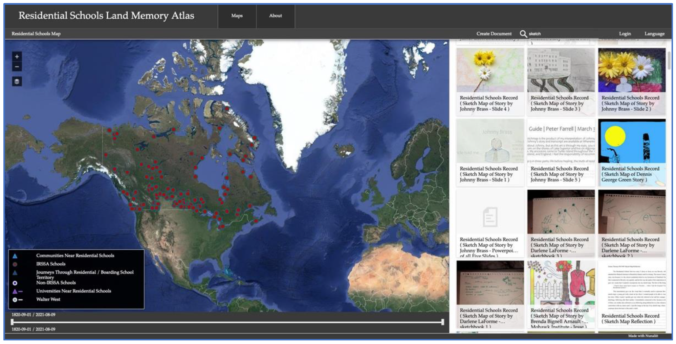Image resolution: width=676 pixels, height=344 pixels.
Task: Click the results panel vertical scrollbar
Action: pos(669,61)
